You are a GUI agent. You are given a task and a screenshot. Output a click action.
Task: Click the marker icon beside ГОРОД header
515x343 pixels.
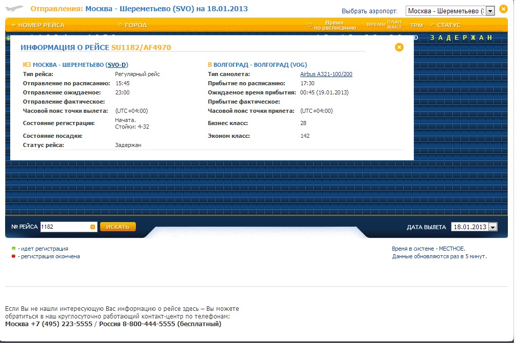pos(120,25)
